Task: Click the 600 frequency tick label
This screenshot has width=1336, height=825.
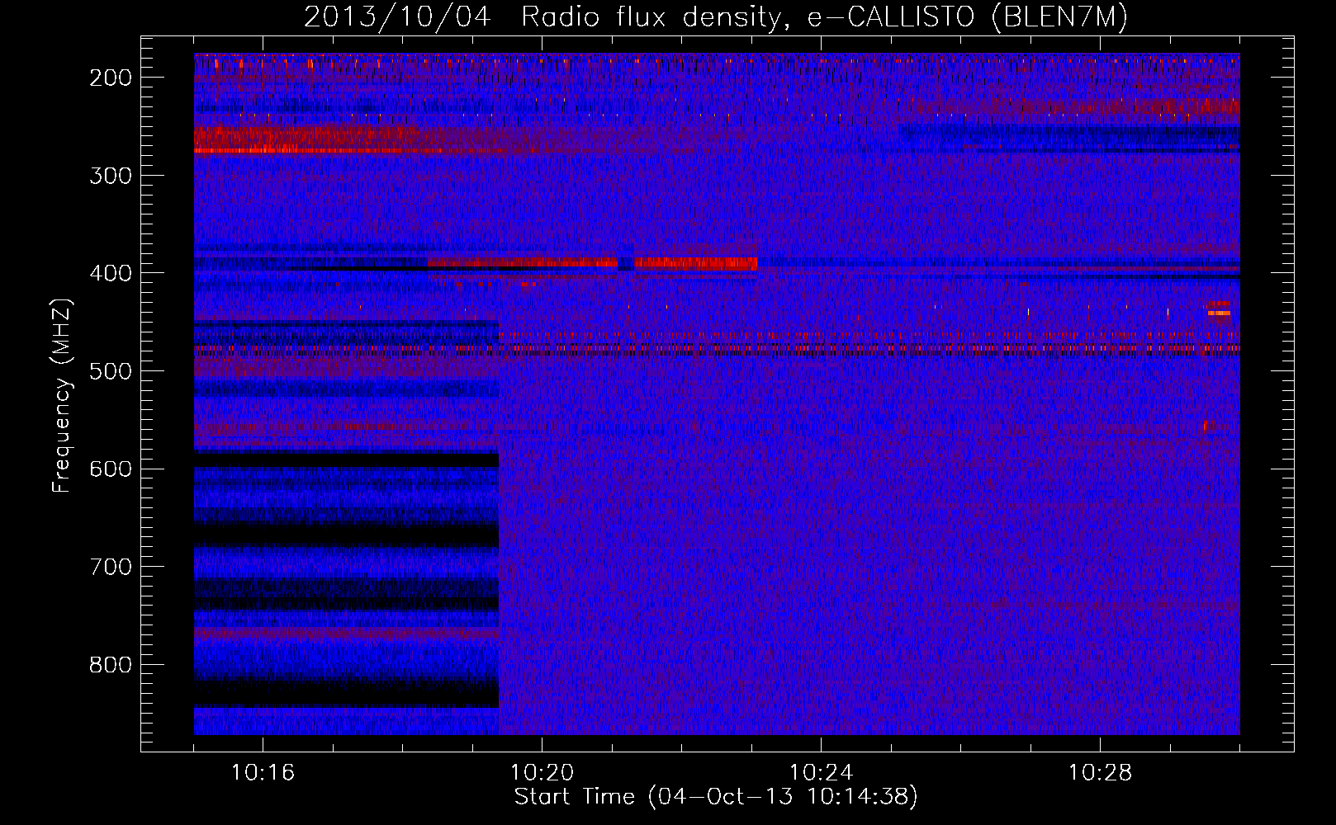Action: click(111, 469)
